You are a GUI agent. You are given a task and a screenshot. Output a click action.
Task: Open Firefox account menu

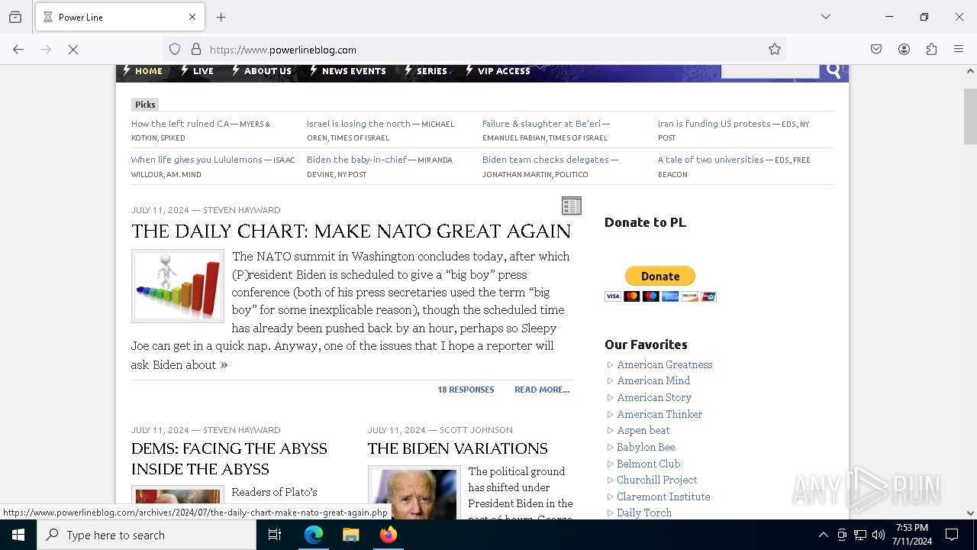904,50
